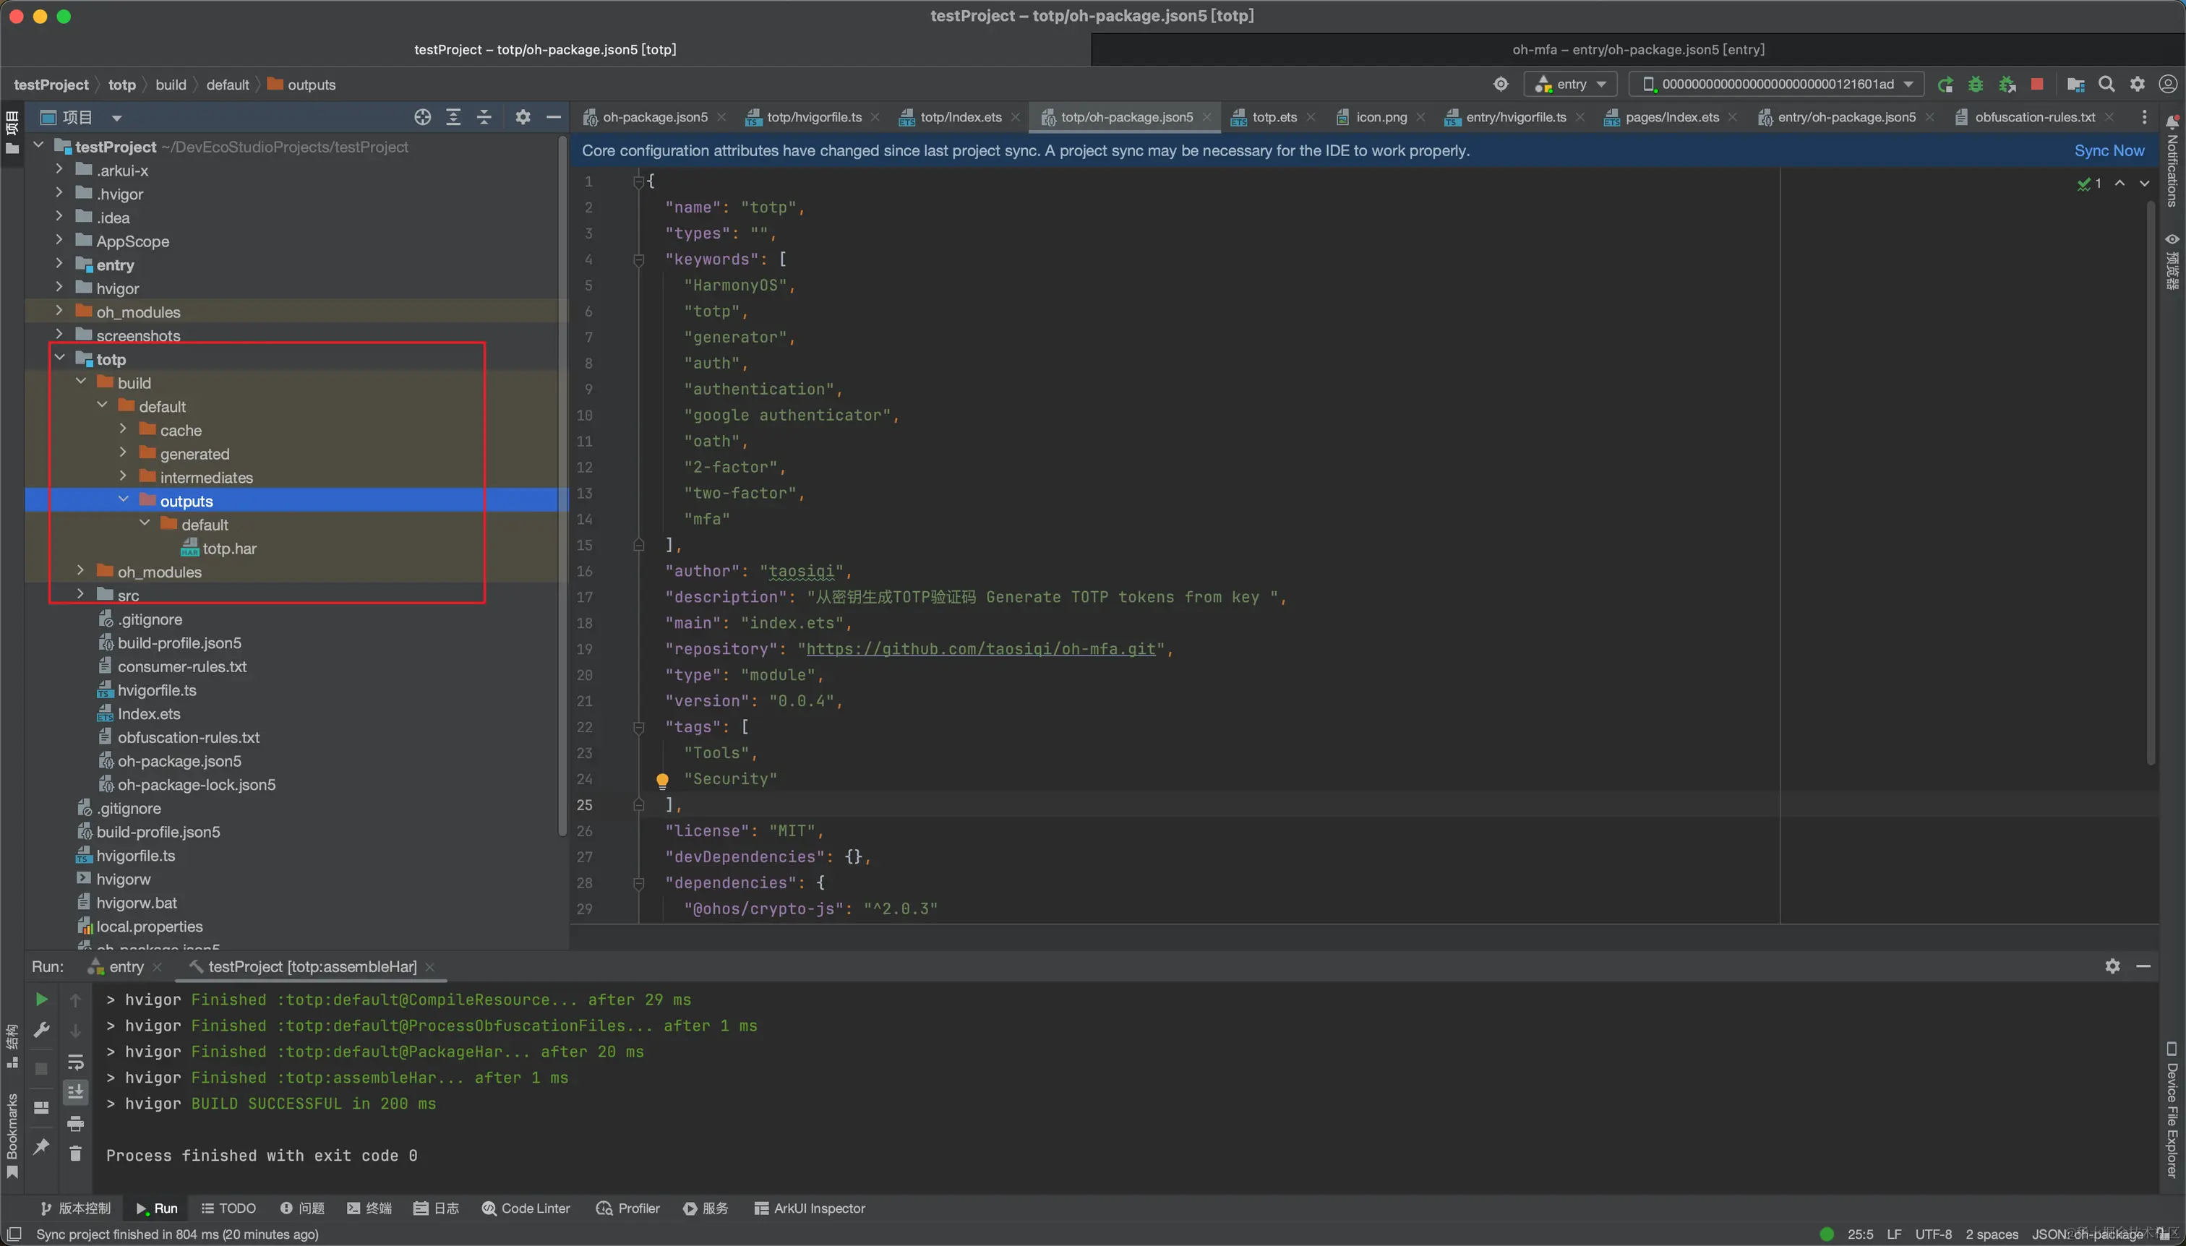Viewport: 2186px width, 1246px height.
Task: Close the totp/oh-package.json5 editor tab
Action: pyautogui.click(x=1206, y=117)
